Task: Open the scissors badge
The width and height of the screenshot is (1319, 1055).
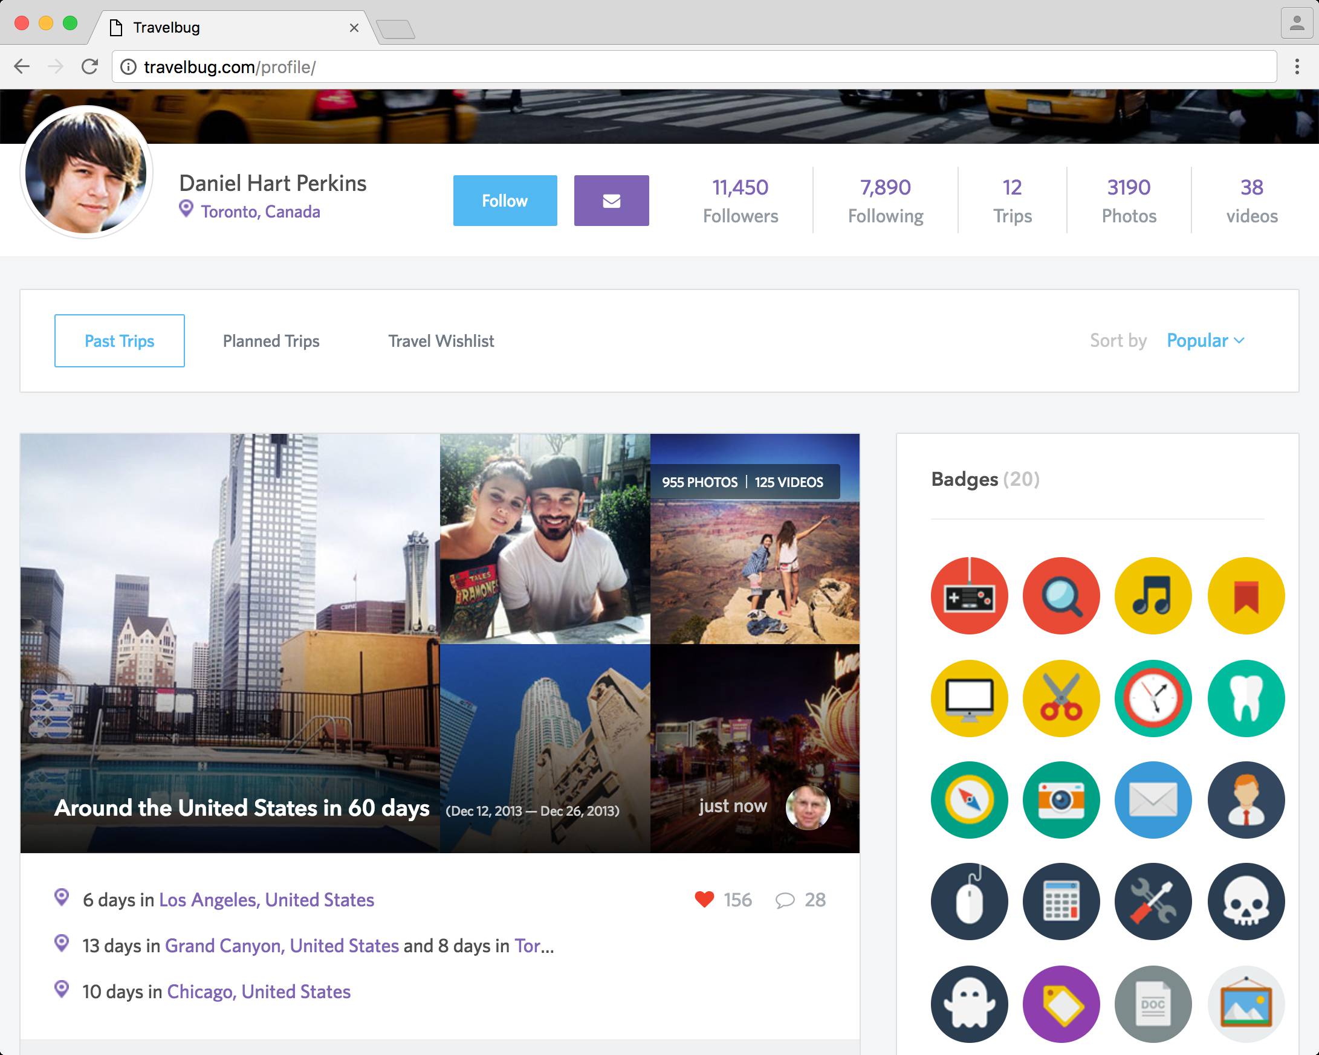Action: pos(1061,697)
